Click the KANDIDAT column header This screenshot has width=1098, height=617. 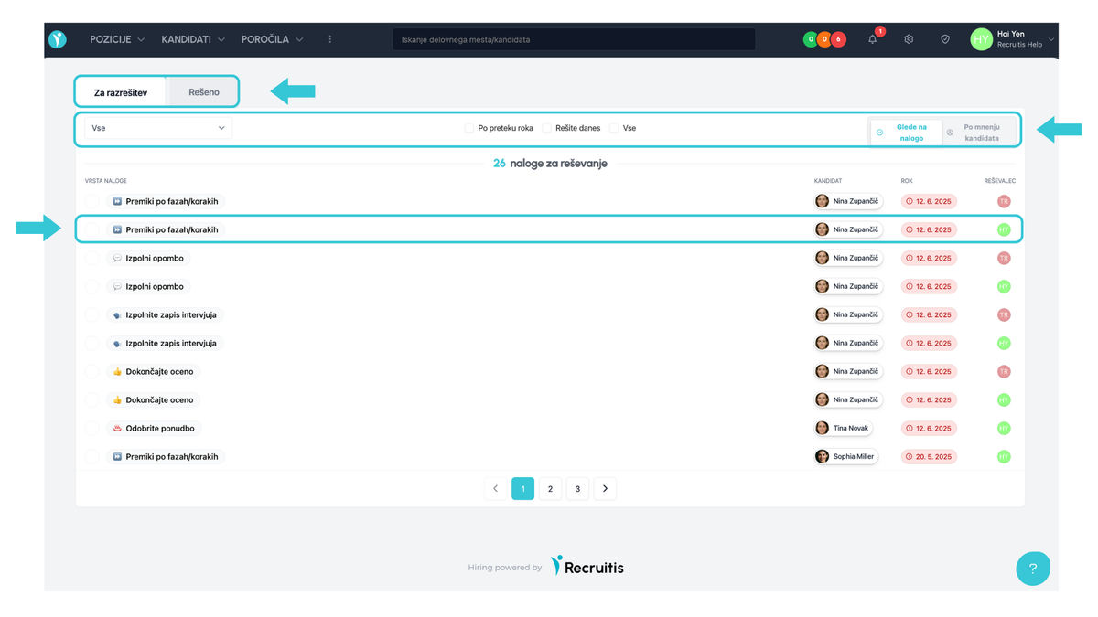pyautogui.click(x=827, y=181)
